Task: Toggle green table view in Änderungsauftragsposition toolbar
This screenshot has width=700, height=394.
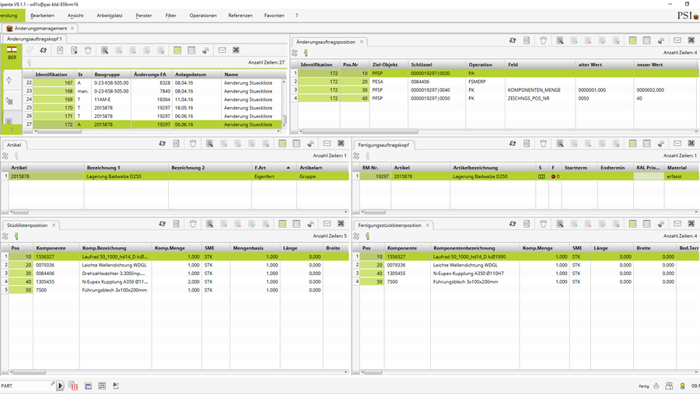Action: pyautogui.click(x=632, y=40)
